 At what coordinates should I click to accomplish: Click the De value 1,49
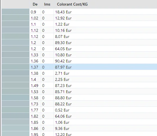35,86
